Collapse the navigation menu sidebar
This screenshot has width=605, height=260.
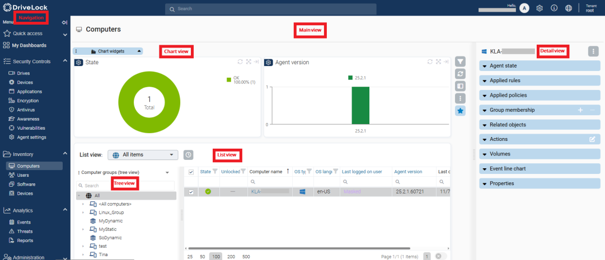pyautogui.click(x=64, y=22)
